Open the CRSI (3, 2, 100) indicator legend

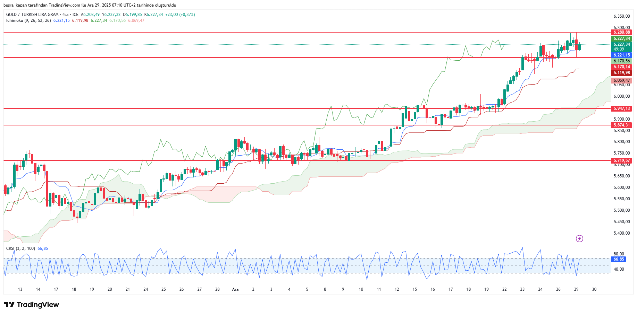point(20,248)
